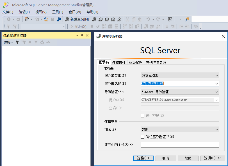The height and width of the screenshot is (166, 228).
Task: Click the Save All icon in toolbar
Action: (x=59, y=19)
